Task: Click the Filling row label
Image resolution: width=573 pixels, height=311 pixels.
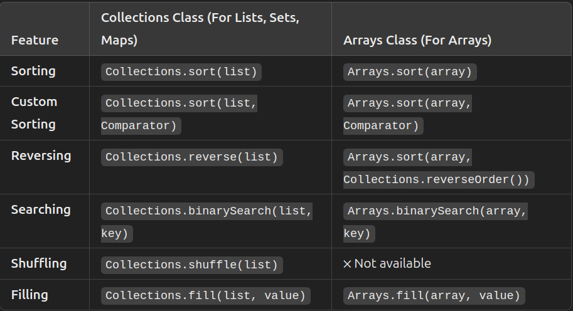Action: 29,295
